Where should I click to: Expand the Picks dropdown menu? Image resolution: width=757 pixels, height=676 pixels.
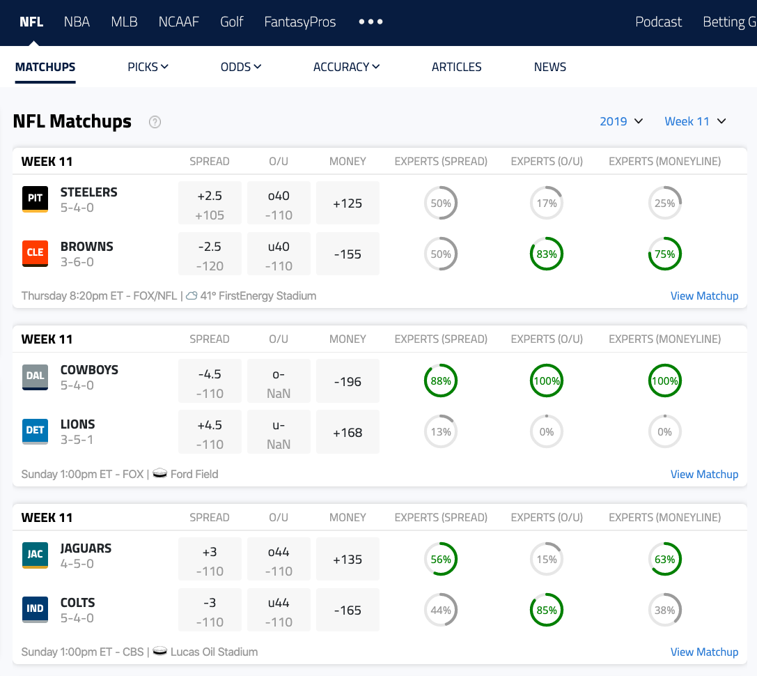[x=148, y=67]
